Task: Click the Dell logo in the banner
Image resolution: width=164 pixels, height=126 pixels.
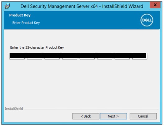Action: (147, 20)
